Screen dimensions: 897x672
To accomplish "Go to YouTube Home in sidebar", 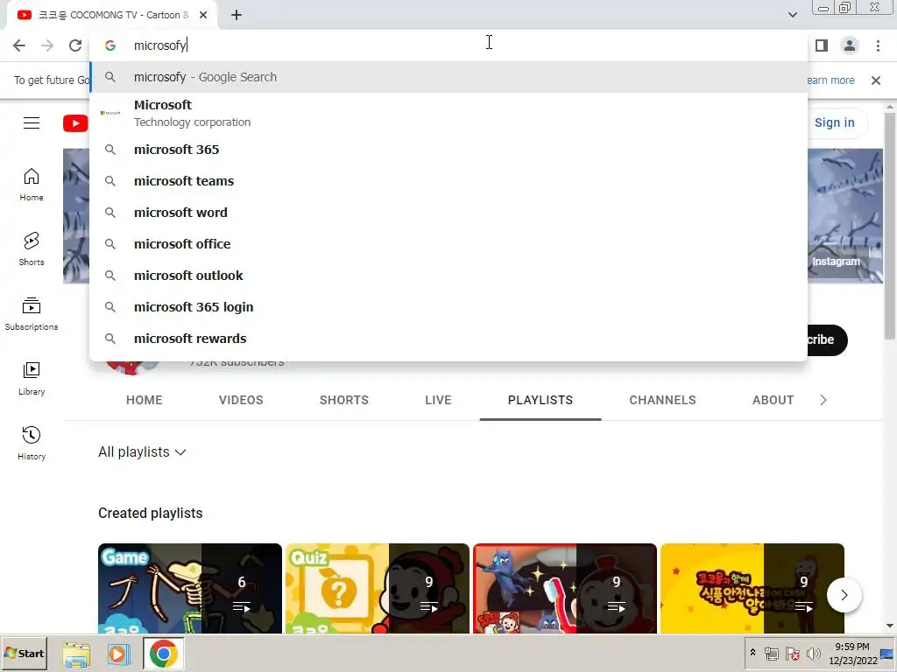I will pyautogui.click(x=32, y=184).
